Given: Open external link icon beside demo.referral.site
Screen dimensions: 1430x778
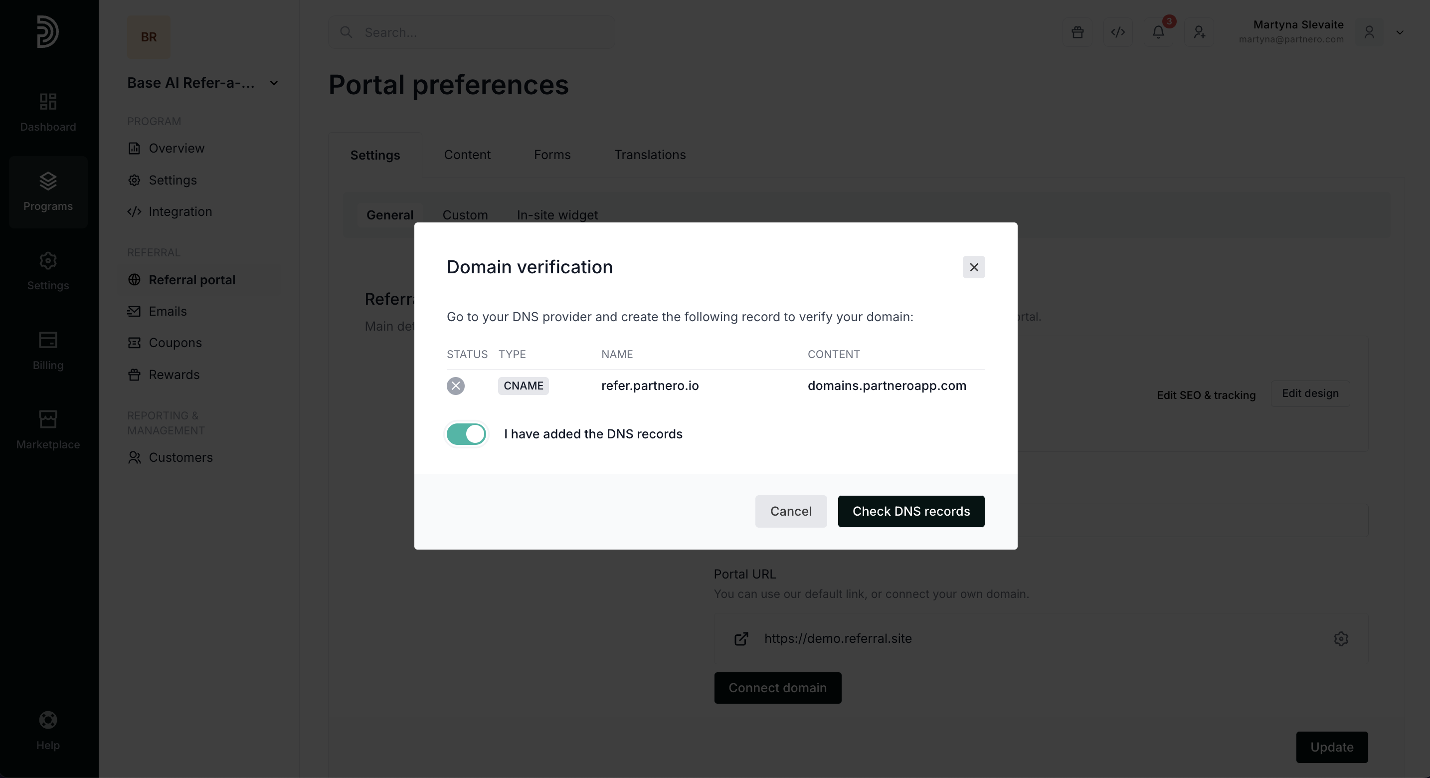Looking at the screenshot, I should pos(741,639).
